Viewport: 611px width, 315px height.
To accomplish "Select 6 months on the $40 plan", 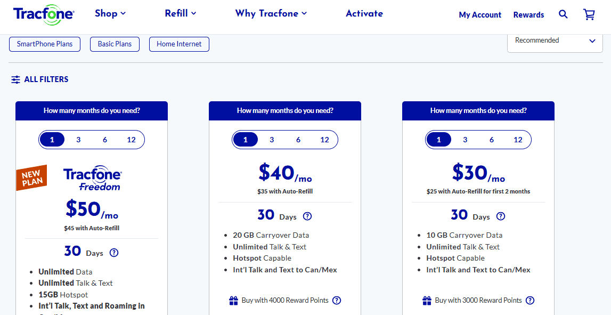I will click(x=298, y=139).
